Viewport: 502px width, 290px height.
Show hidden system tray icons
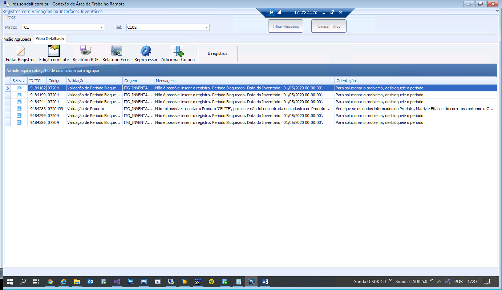(x=439, y=281)
